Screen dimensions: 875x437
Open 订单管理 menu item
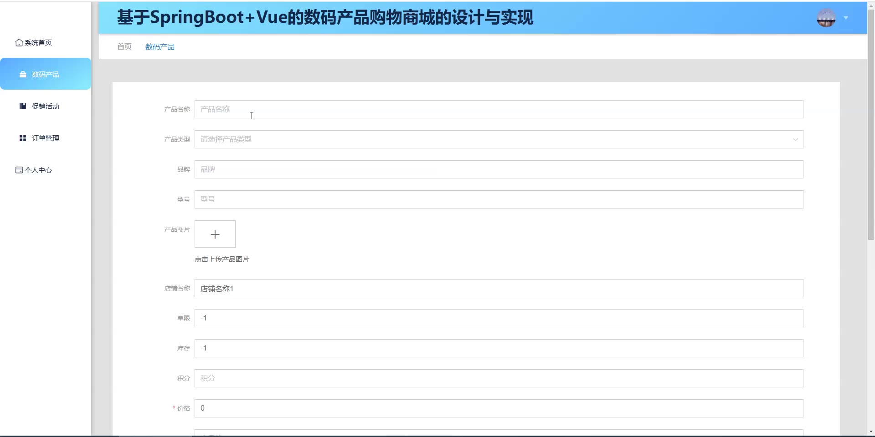tap(46, 138)
